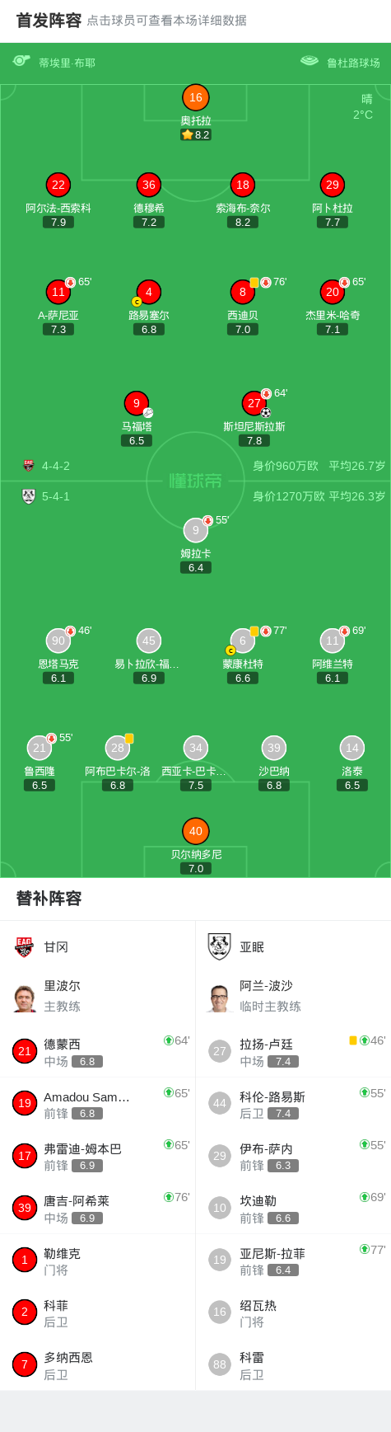Click the 4-4-2 formation label
The width and height of the screenshot is (391, 1432).
pyautogui.click(x=56, y=466)
